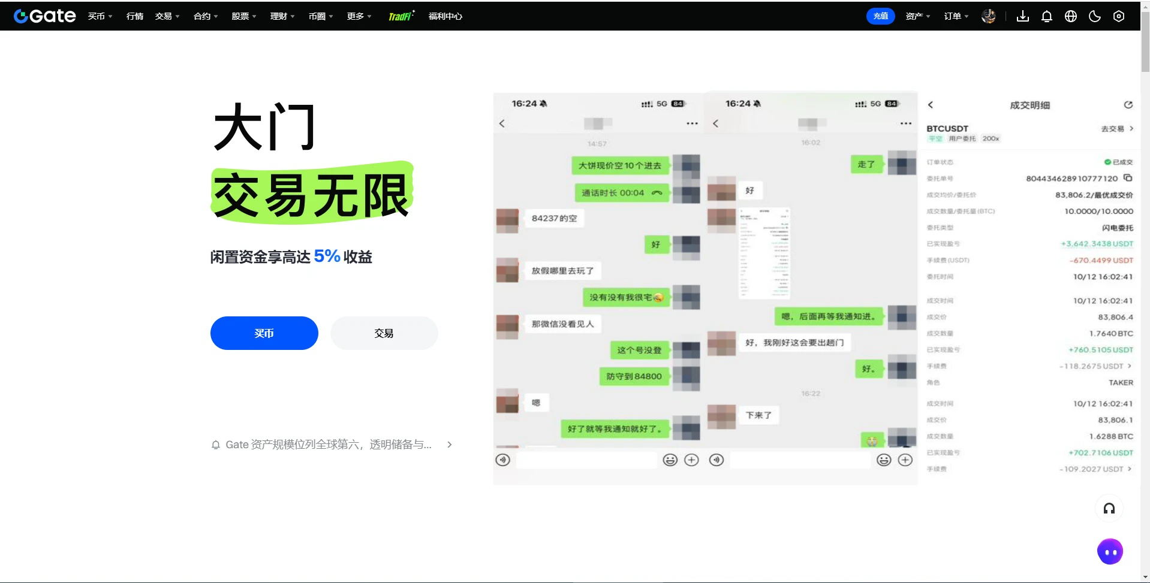Image resolution: width=1150 pixels, height=583 pixels.
Task: Click the Gate logo
Action: 44,16
